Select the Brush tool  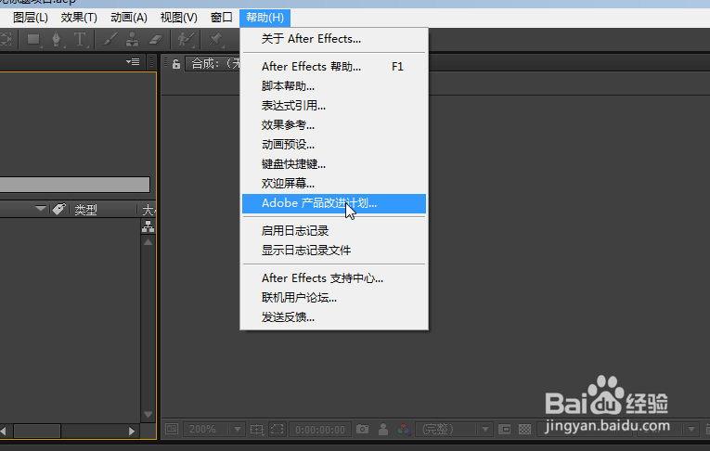pos(110,40)
